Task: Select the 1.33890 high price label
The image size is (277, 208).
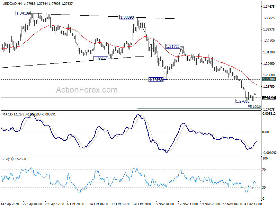Action: [127, 17]
